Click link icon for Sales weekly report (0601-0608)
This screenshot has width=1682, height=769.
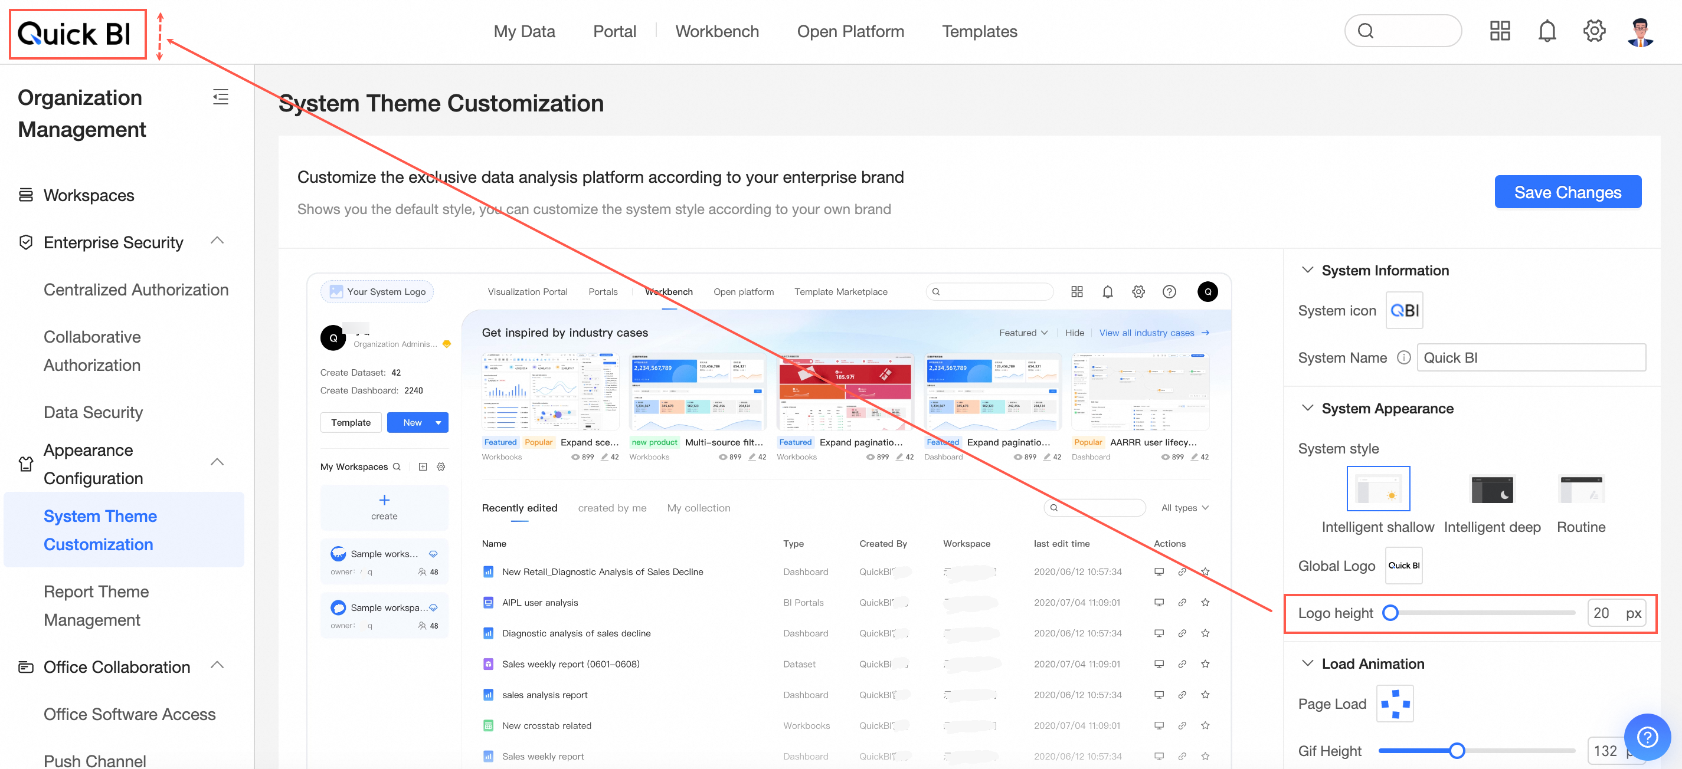pos(1182,664)
